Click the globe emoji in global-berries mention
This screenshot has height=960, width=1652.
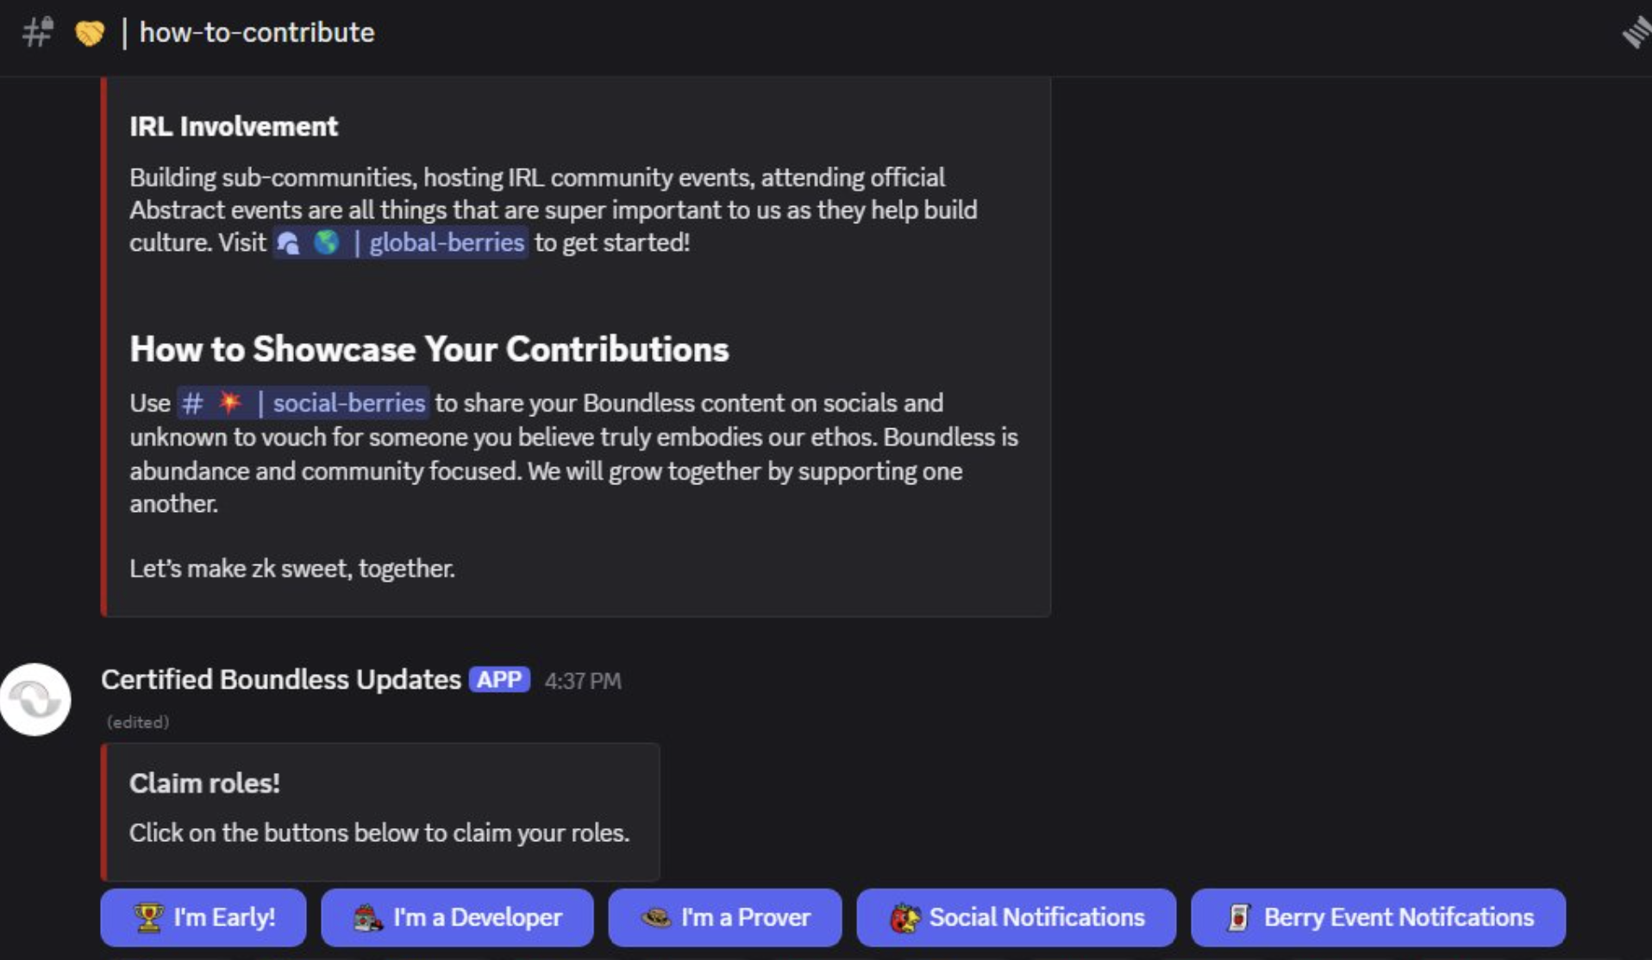point(326,243)
